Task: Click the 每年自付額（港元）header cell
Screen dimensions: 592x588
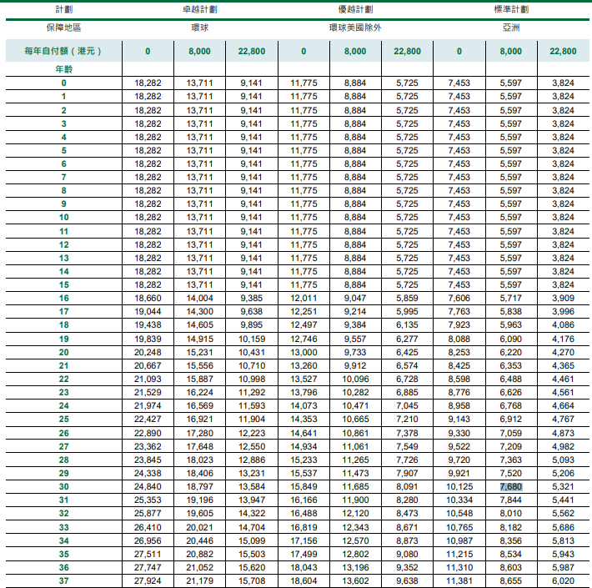Action: point(63,51)
